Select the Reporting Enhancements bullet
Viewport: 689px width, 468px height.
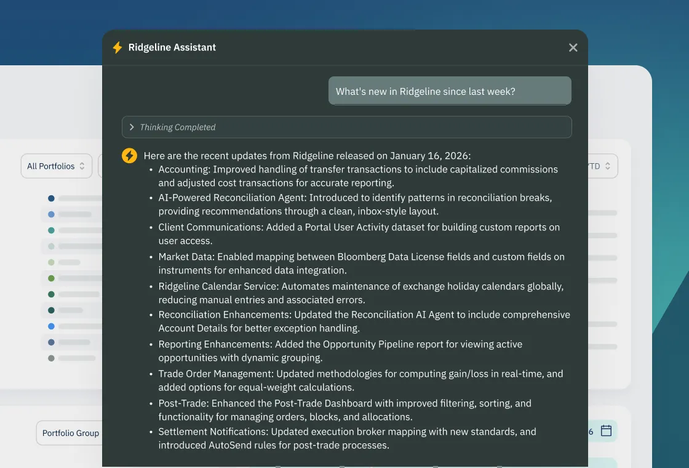point(341,351)
